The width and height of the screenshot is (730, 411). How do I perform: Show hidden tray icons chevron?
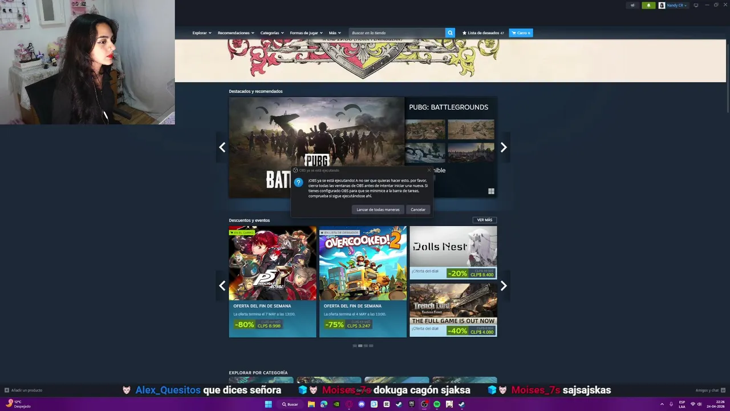pos(662,404)
